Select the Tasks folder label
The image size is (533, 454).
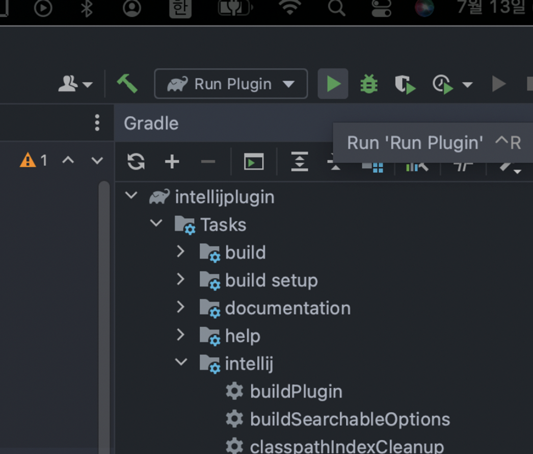click(x=223, y=224)
